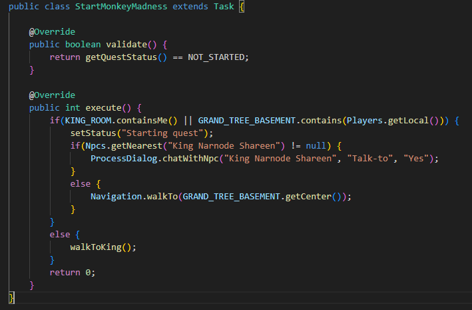Click the 'extends' keyword in class declaration

190,6
